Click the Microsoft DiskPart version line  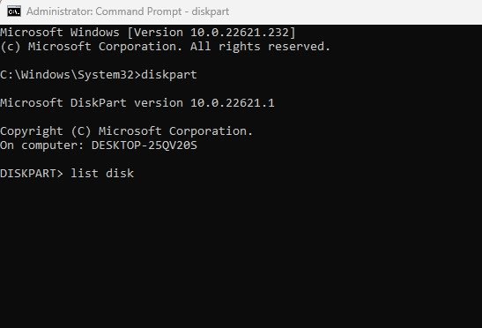click(x=137, y=103)
